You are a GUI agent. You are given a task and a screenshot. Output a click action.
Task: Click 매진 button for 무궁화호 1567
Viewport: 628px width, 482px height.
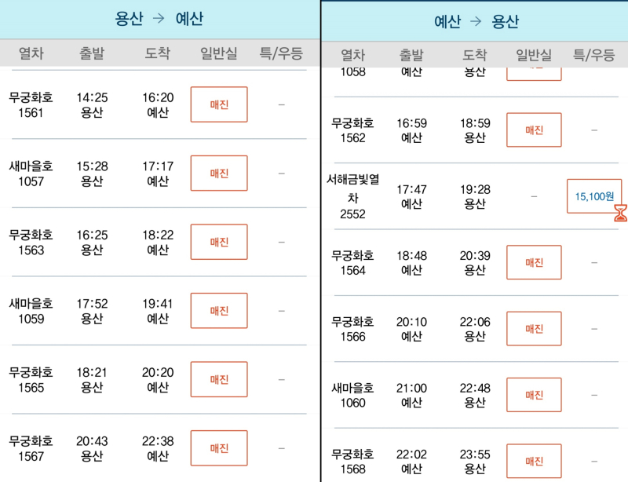[x=219, y=448]
